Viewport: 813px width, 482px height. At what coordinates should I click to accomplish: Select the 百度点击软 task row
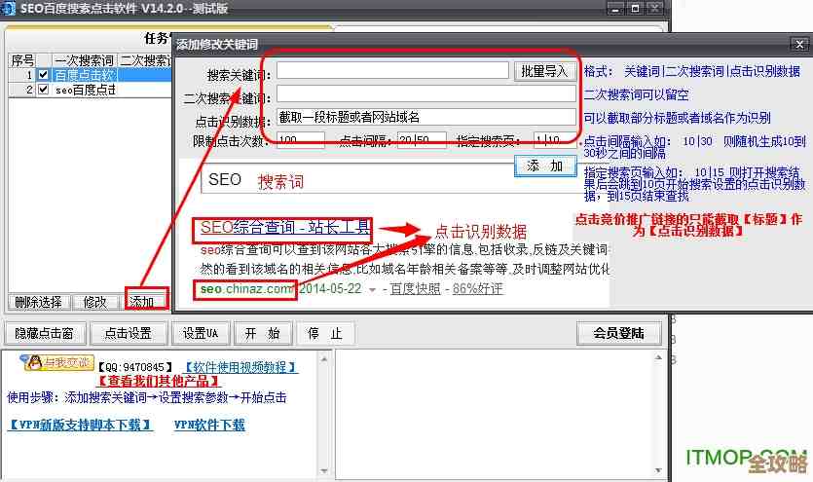[91, 75]
